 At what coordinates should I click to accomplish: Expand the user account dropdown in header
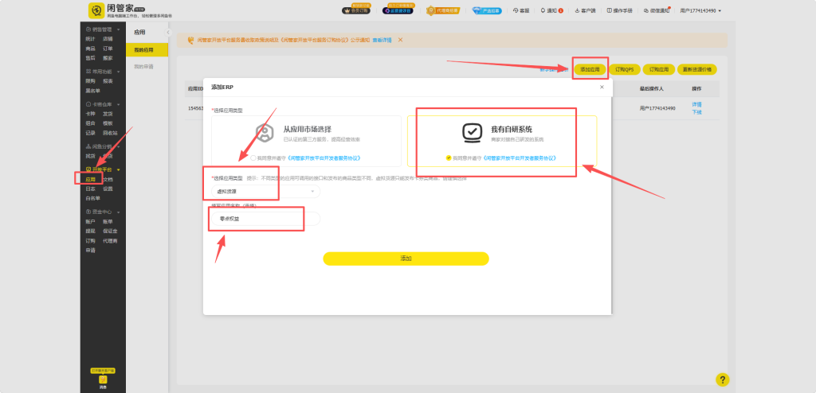[x=701, y=10]
